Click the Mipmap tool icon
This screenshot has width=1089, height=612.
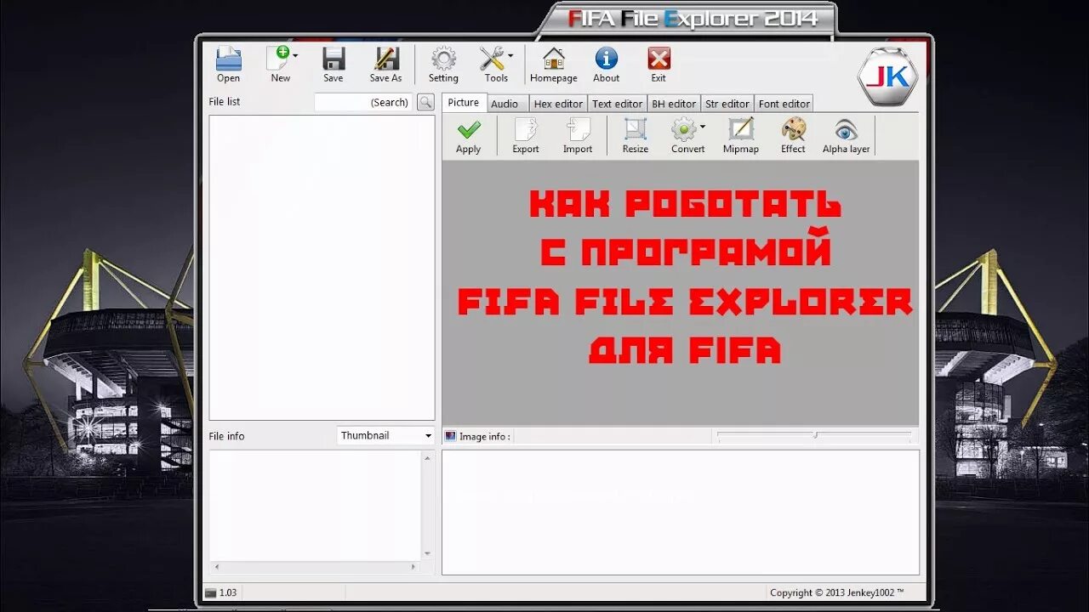pos(741,129)
